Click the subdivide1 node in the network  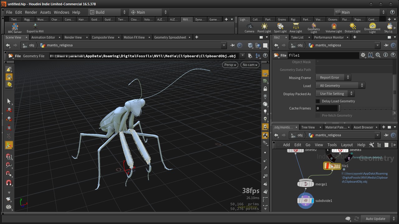pyautogui.click(x=305, y=201)
